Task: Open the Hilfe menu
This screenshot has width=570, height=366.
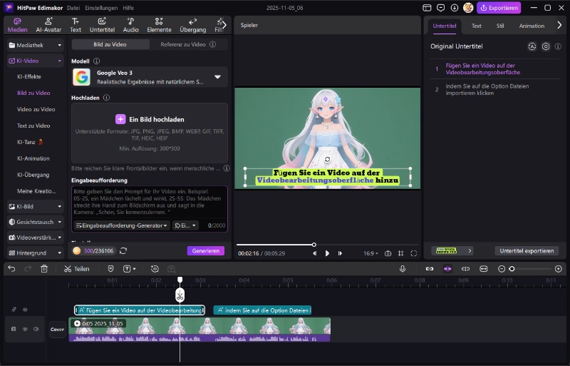Action: [x=128, y=8]
